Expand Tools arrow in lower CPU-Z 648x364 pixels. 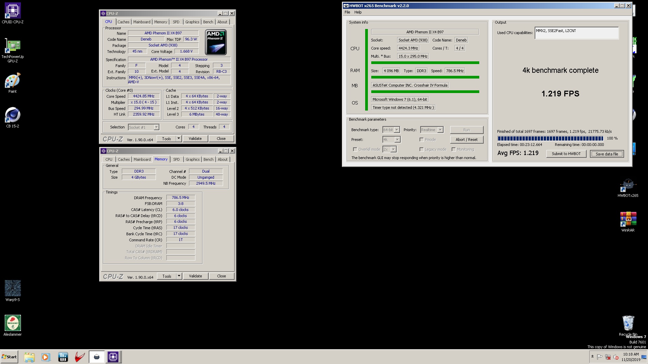coord(179,276)
